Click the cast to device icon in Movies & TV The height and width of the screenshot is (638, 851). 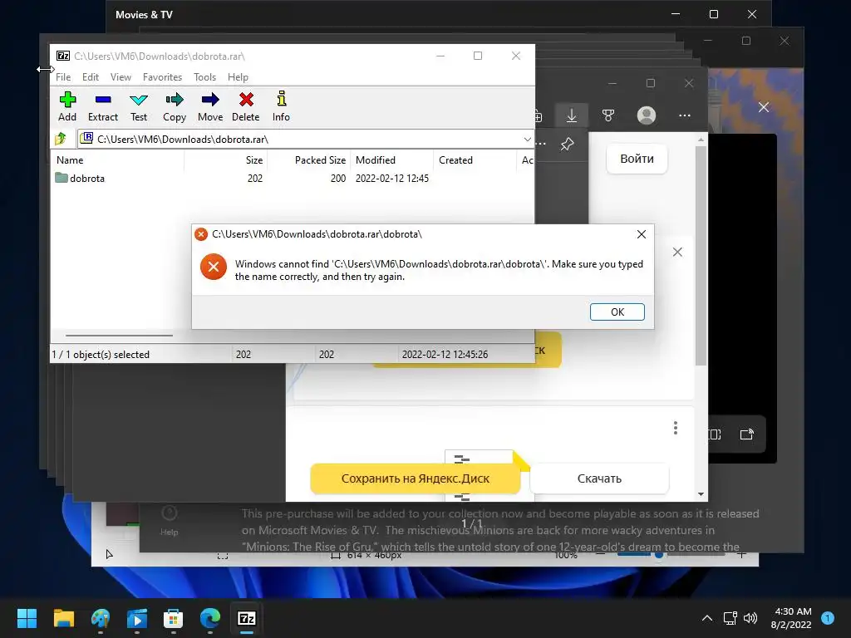[x=747, y=434]
